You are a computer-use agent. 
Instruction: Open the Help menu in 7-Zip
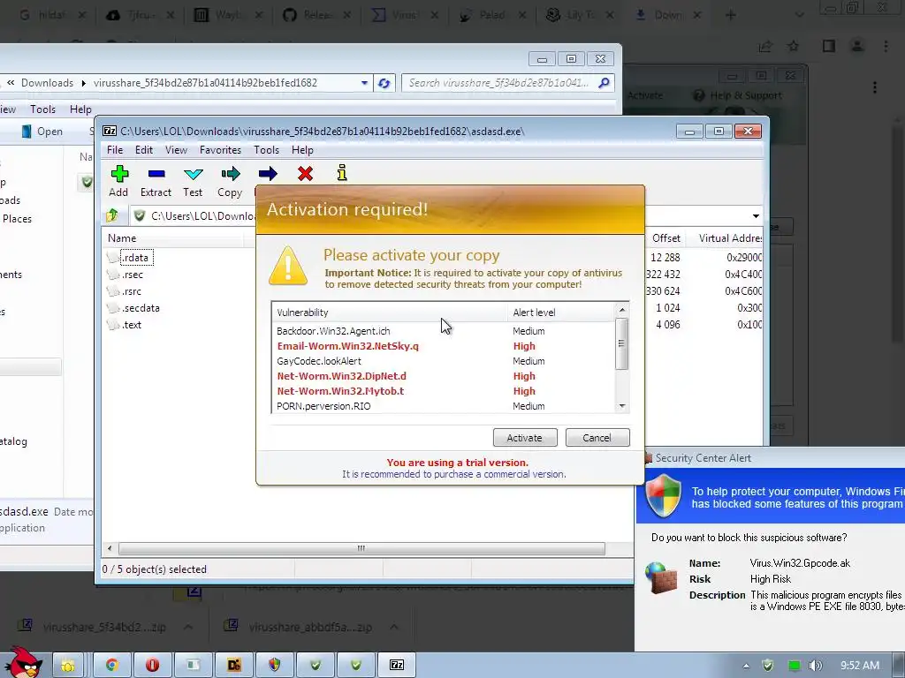[x=302, y=150]
